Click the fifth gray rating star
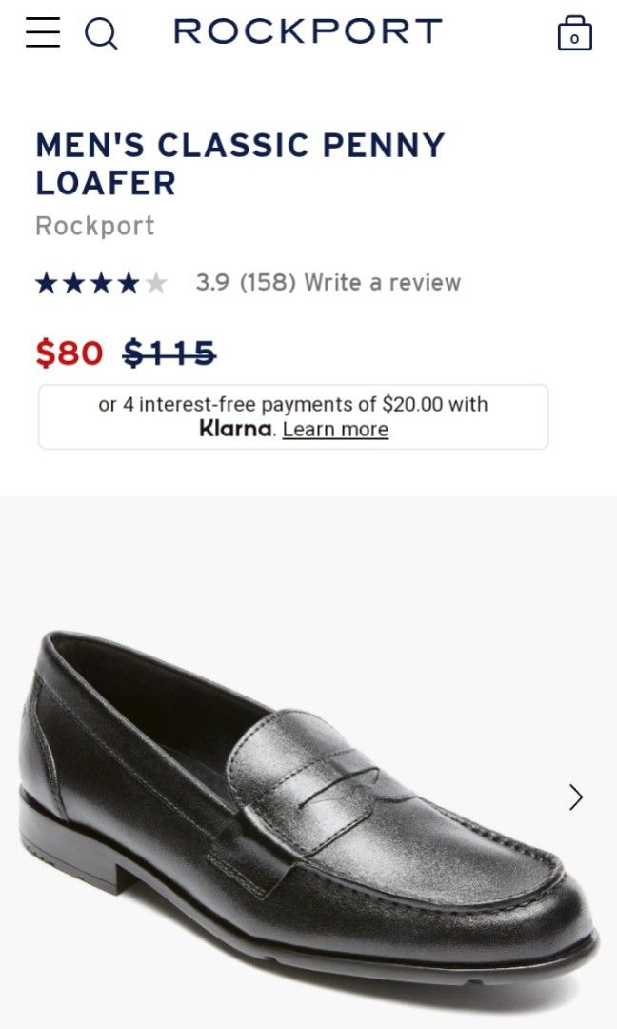The image size is (617, 1029). 155,283
